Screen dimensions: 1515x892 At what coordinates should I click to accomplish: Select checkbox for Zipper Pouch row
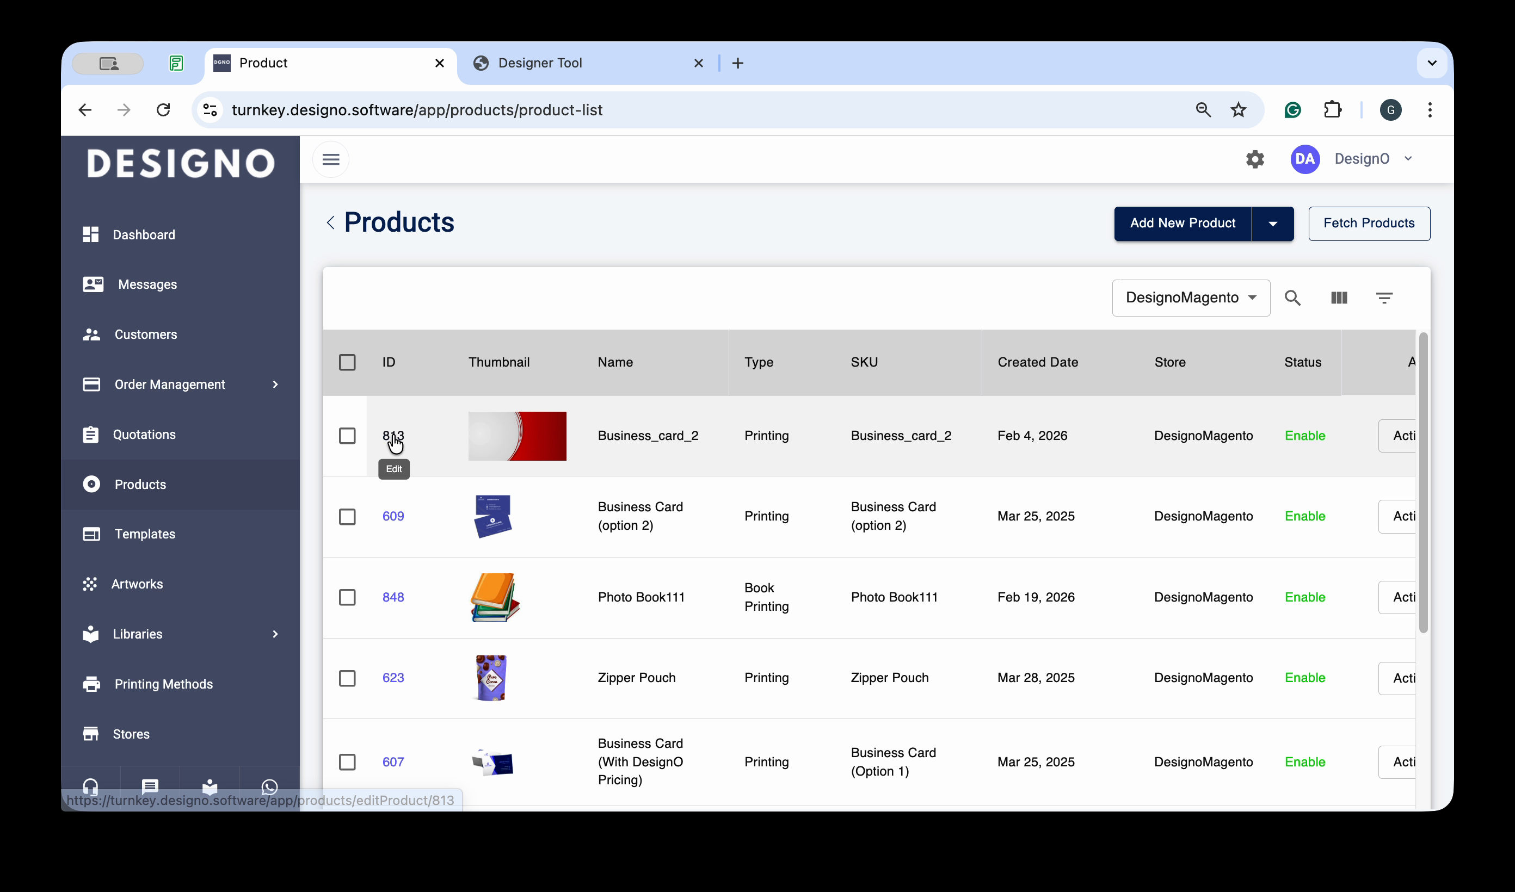347,678
